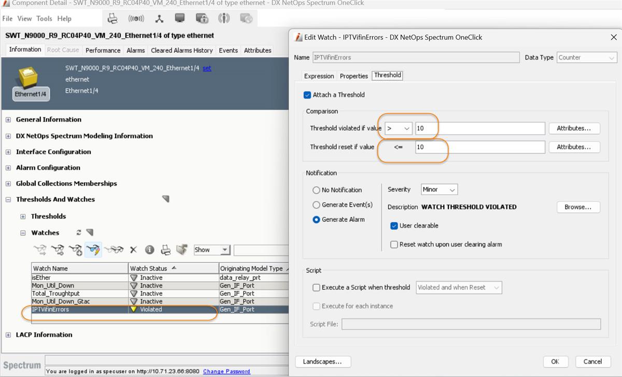Enable Execute a Script when threshold

[x=316, y=287]
